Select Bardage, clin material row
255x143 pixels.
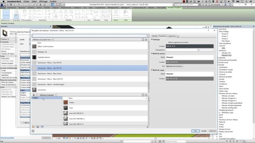click(x=90, y=52)
